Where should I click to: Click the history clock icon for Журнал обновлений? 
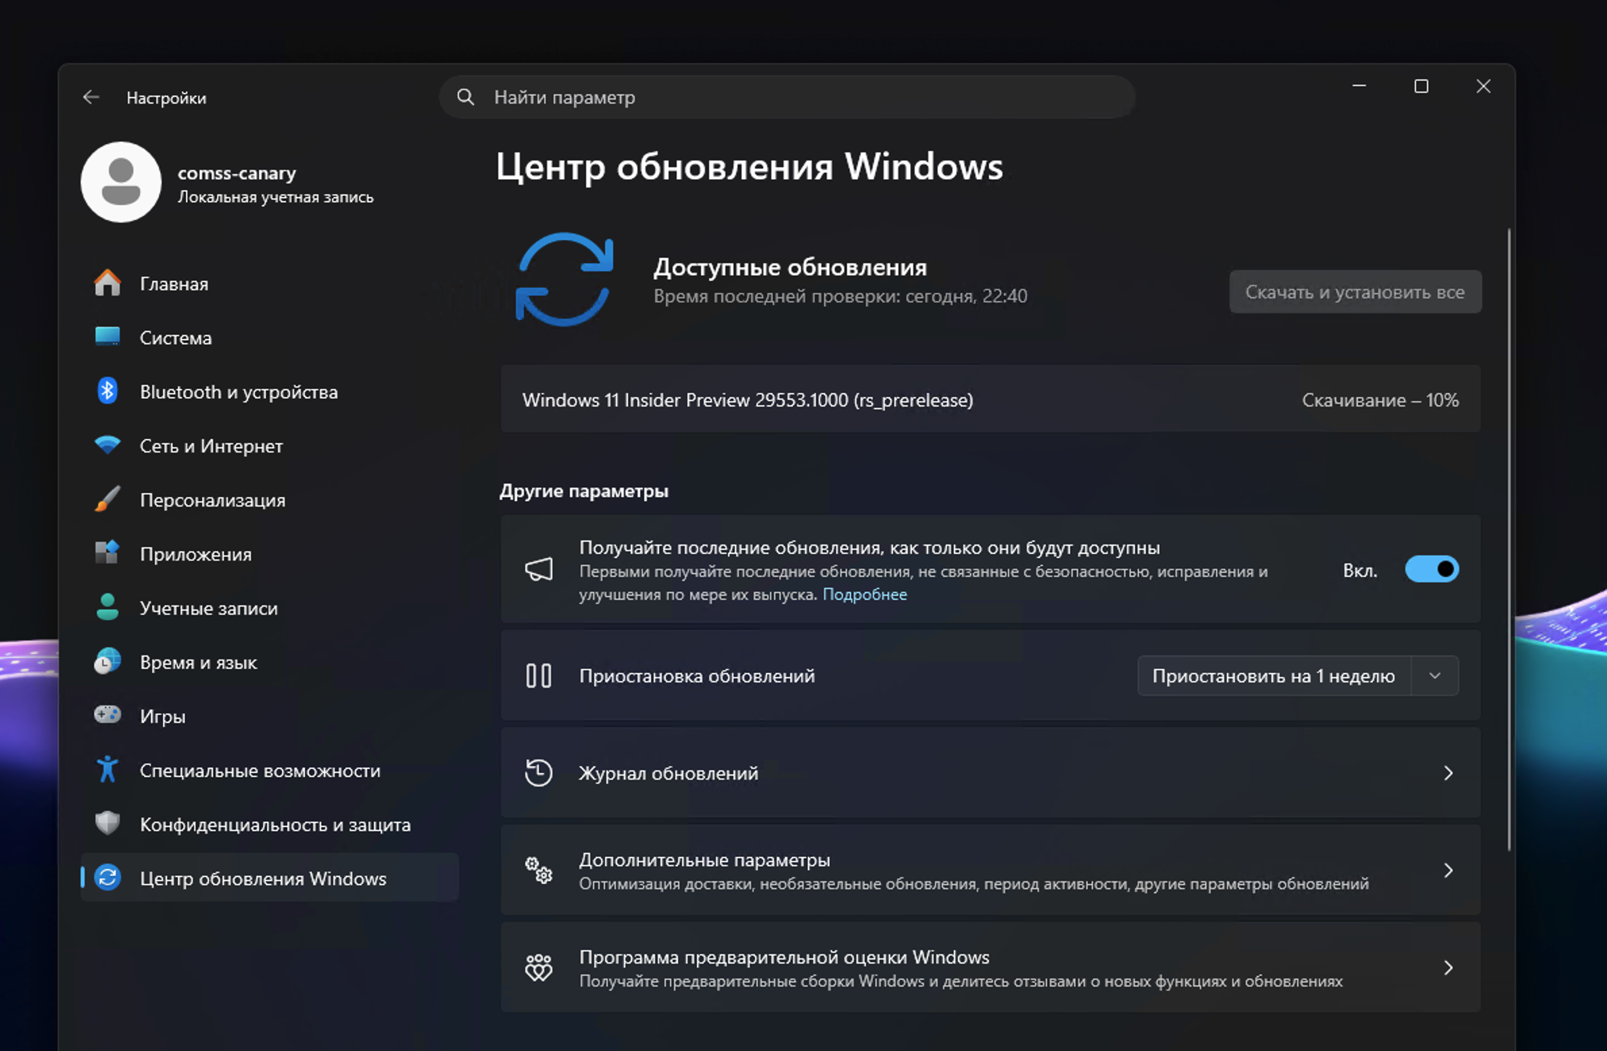[x=539, y=773]
